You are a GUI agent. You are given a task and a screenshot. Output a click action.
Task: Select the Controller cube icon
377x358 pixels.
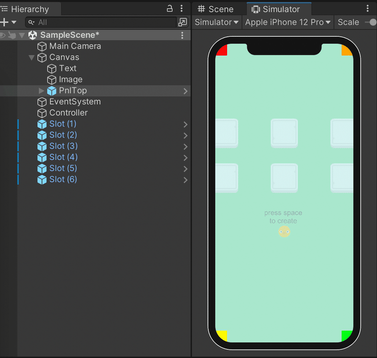[x=42, y=113]
